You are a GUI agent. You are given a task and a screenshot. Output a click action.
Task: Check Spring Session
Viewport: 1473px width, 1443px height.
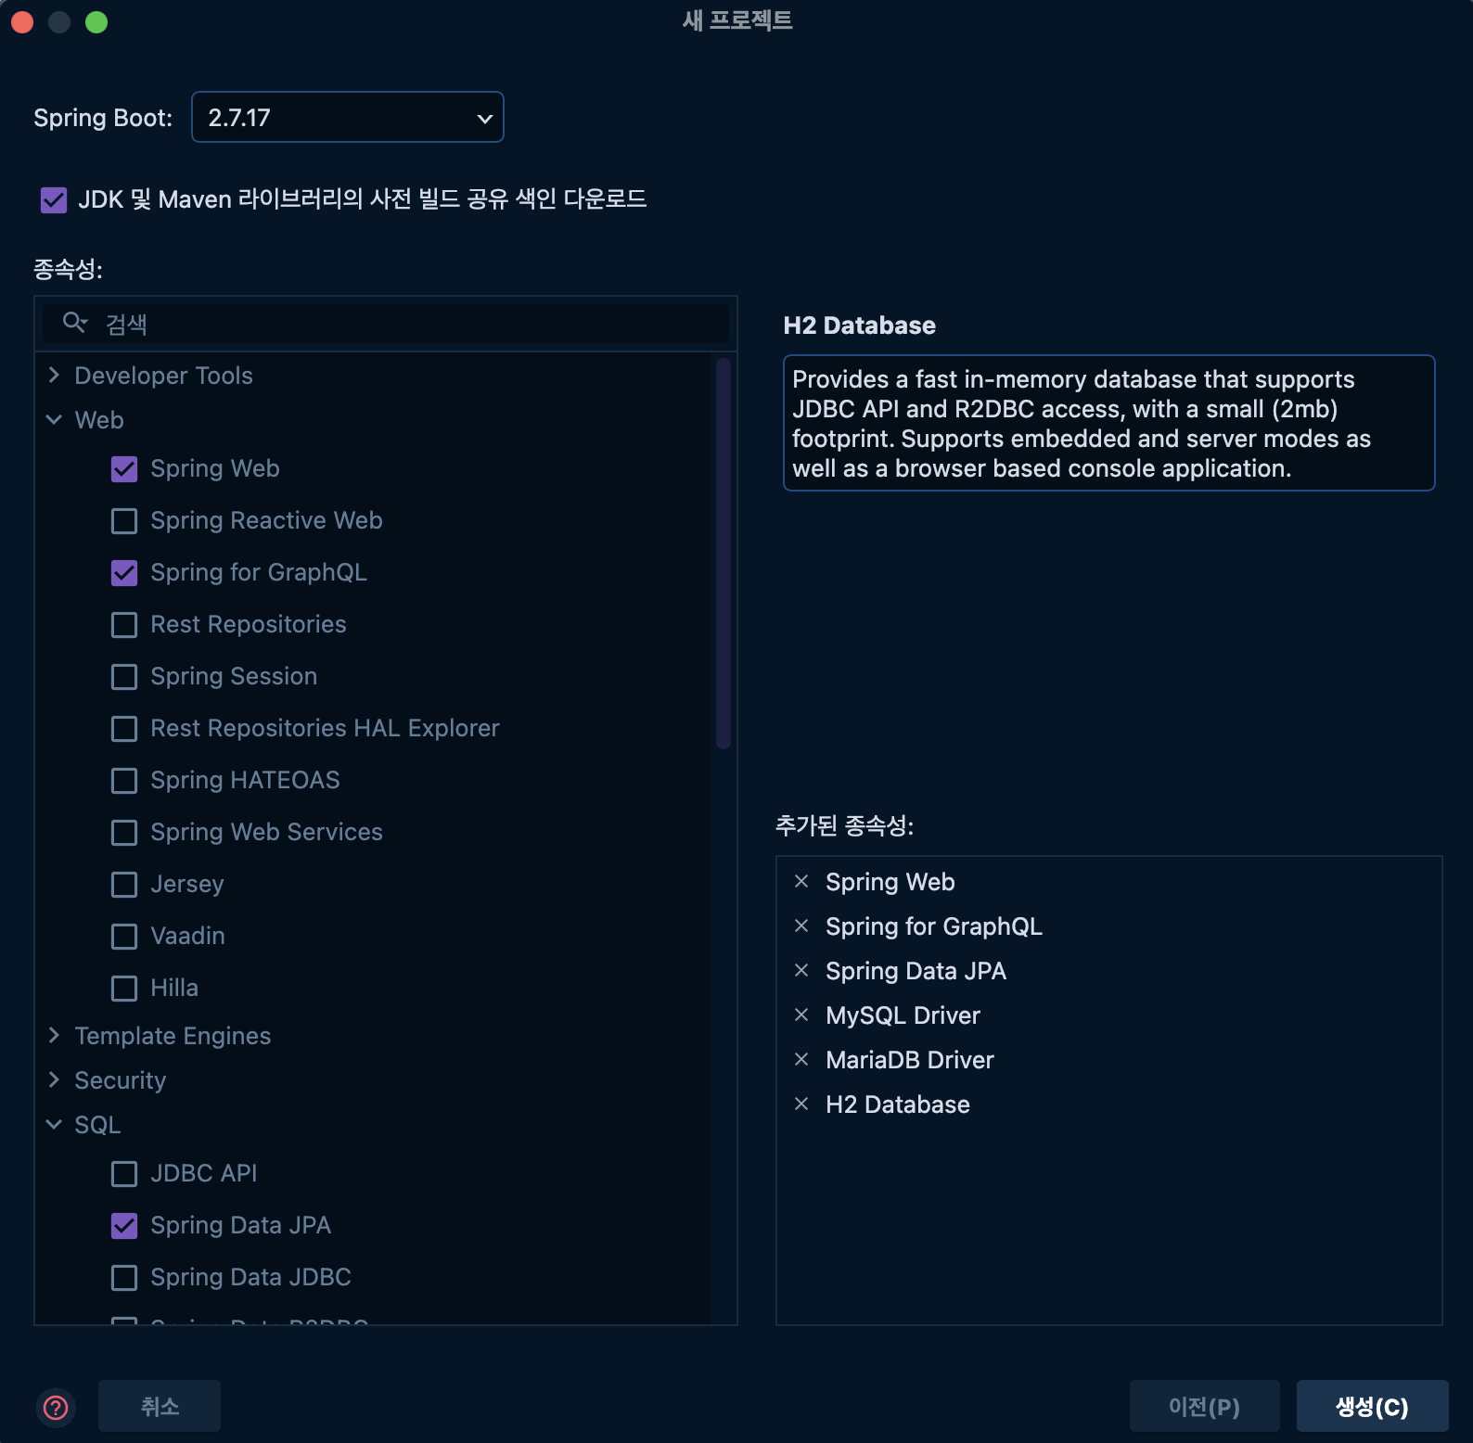(124, 677)
